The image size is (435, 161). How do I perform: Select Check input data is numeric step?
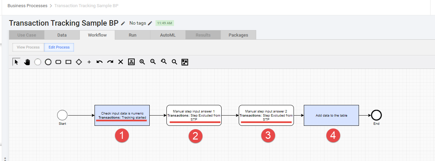coord(122,115)
